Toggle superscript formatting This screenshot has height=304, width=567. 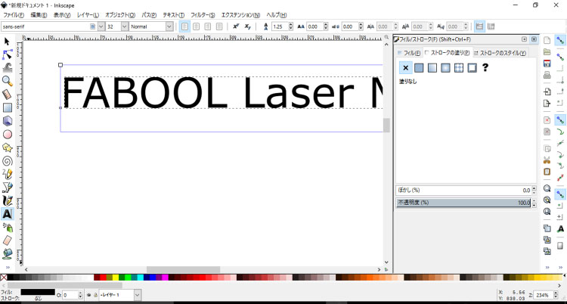pos(236,26)
